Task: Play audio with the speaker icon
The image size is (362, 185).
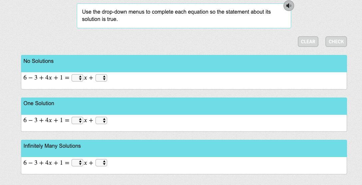Action: tap(288, 6)
